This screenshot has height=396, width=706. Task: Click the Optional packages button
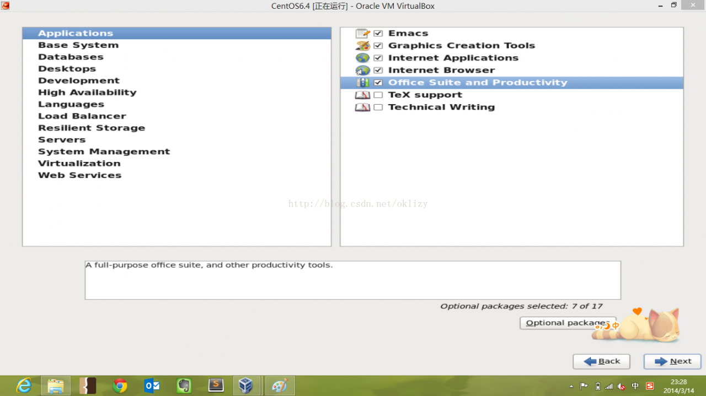point(568,323)
